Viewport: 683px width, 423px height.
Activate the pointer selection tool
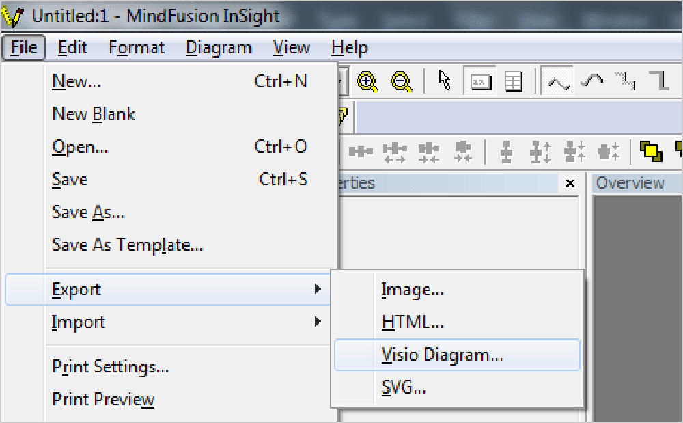443,81
